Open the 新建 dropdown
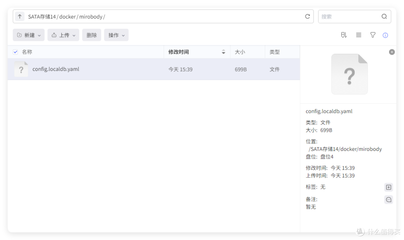Image resolution: width=404 pixels, height=240 pixels. [x=28, y=35]
